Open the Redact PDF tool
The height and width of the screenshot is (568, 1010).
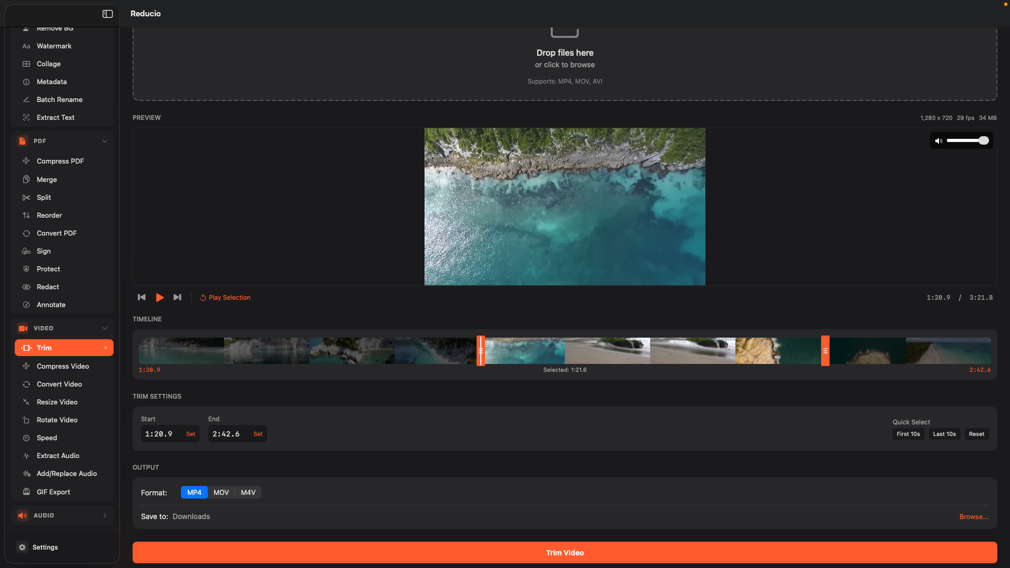(x=48, y=287)
